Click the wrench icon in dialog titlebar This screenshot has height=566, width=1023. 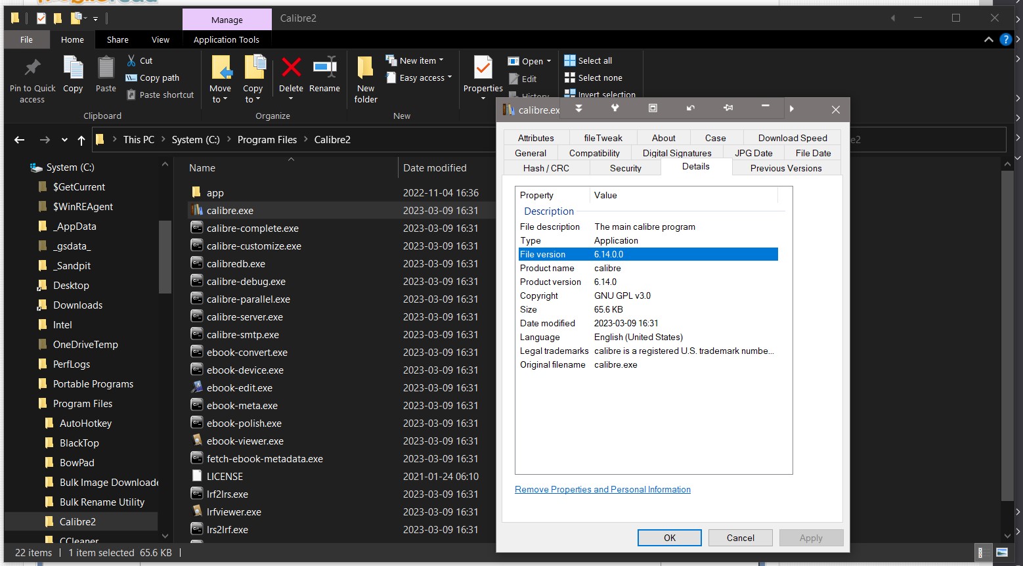pyautogui.click(x=615, y=108)
